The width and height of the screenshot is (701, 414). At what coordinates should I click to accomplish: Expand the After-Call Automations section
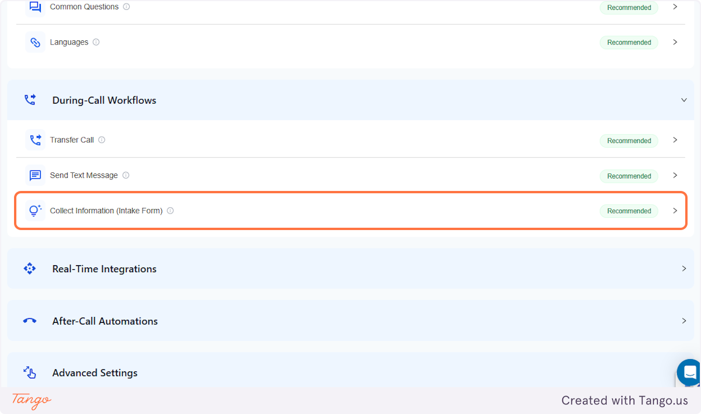(x=683, y=321)
